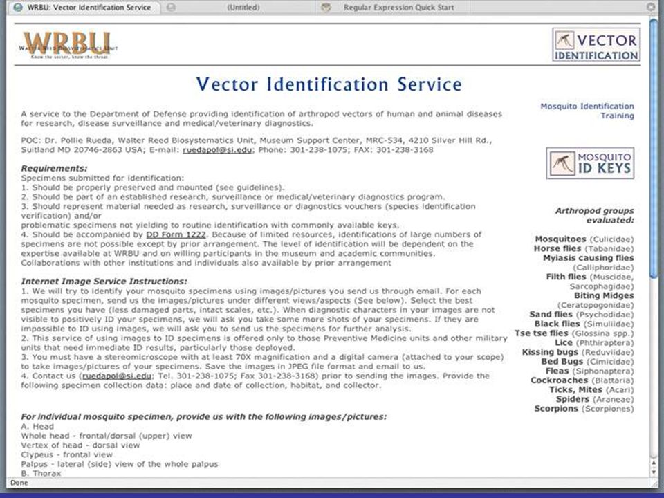Image resolution: width=664 pixels, height=498 pixels.
Task: Click Sand flies (Psychodidae) entry
Action: [582, 315]
